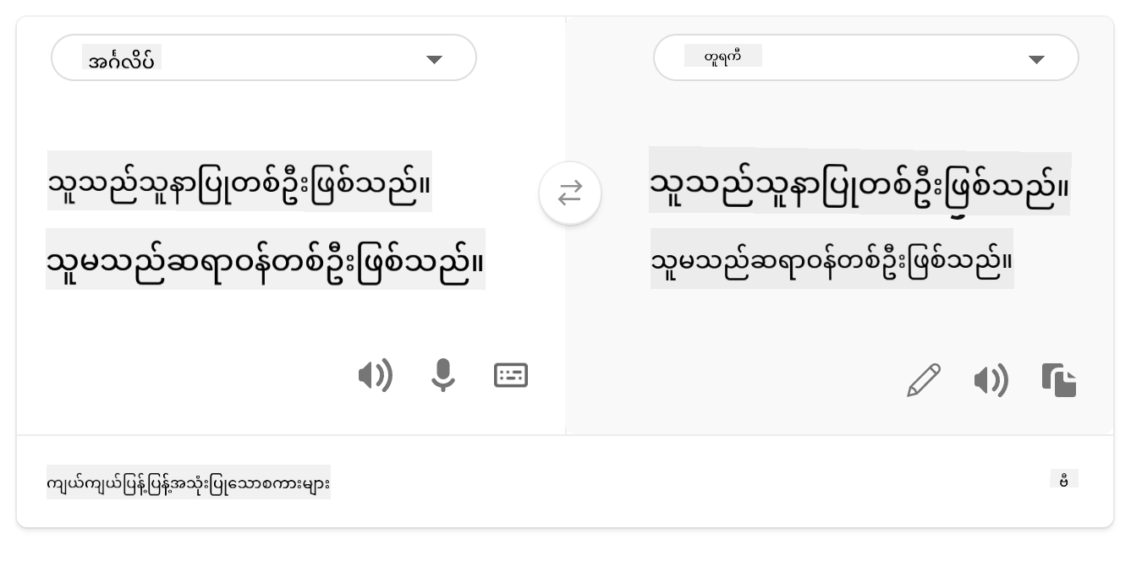Click the first translated sentence about သူနာပြု

tap(859, 181)
